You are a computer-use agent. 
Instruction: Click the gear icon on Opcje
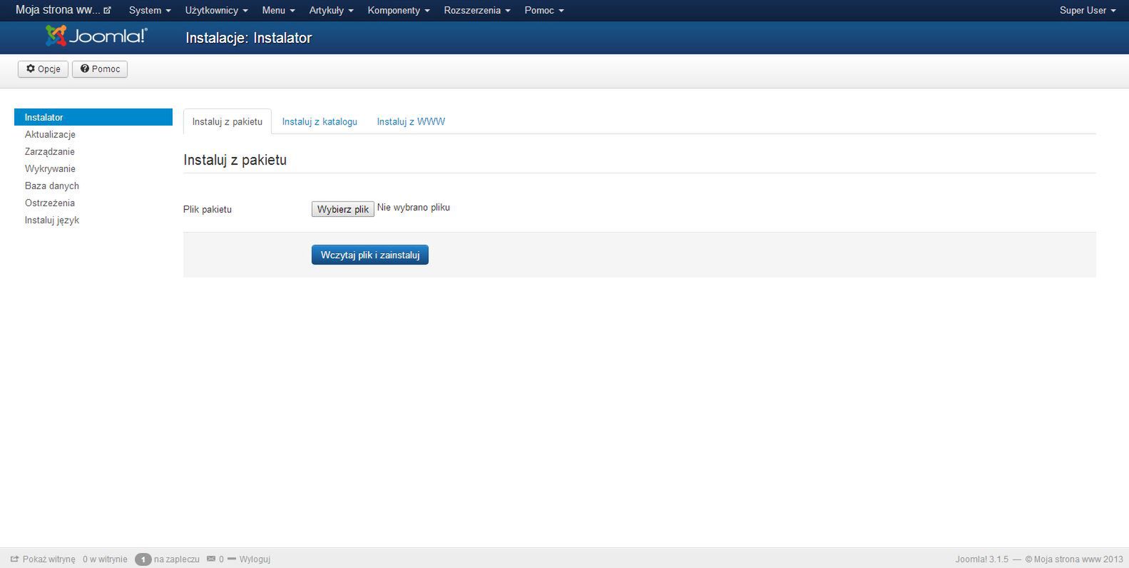(31, 69)
